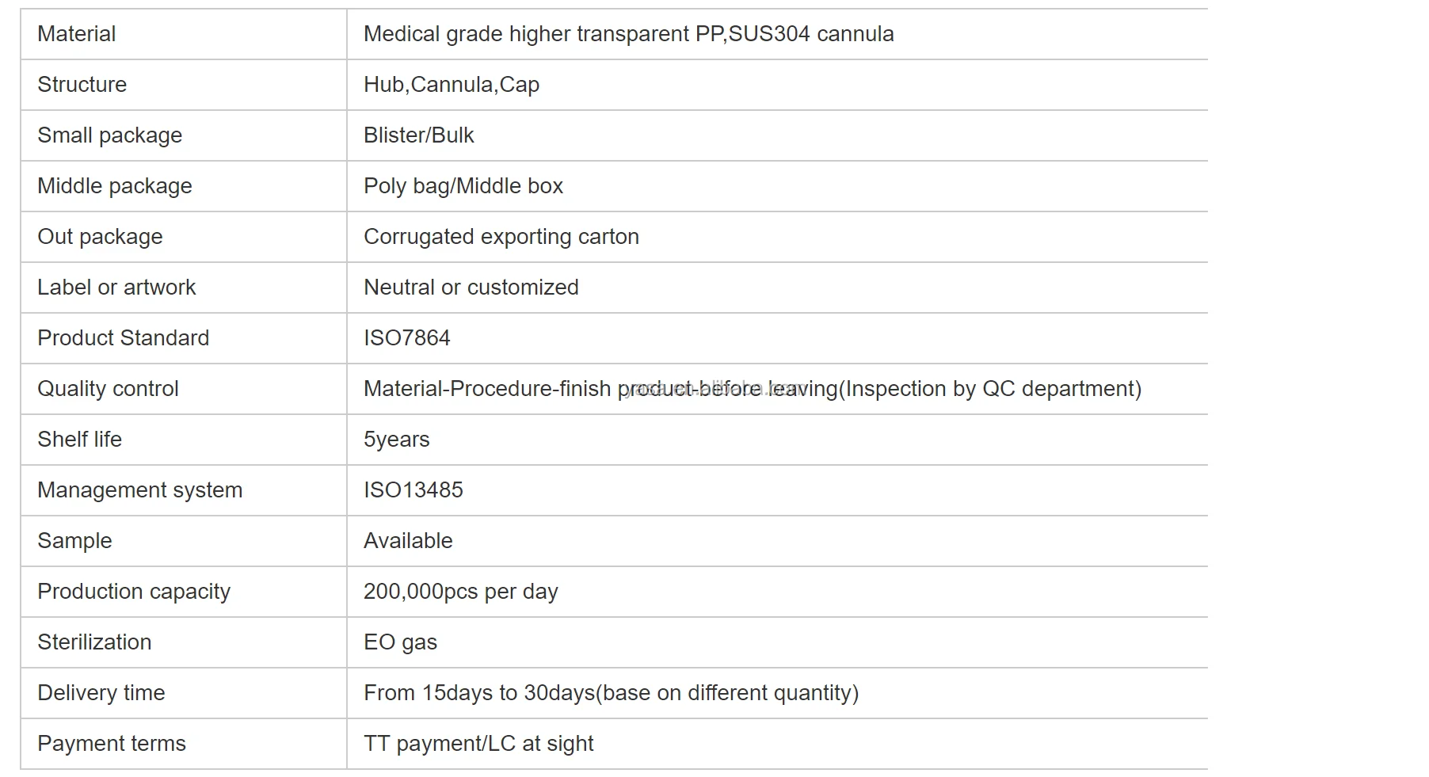Click the TT payment/LC at sight value
This screenshot has height=777, width=1429.
[x=478, y=744]
